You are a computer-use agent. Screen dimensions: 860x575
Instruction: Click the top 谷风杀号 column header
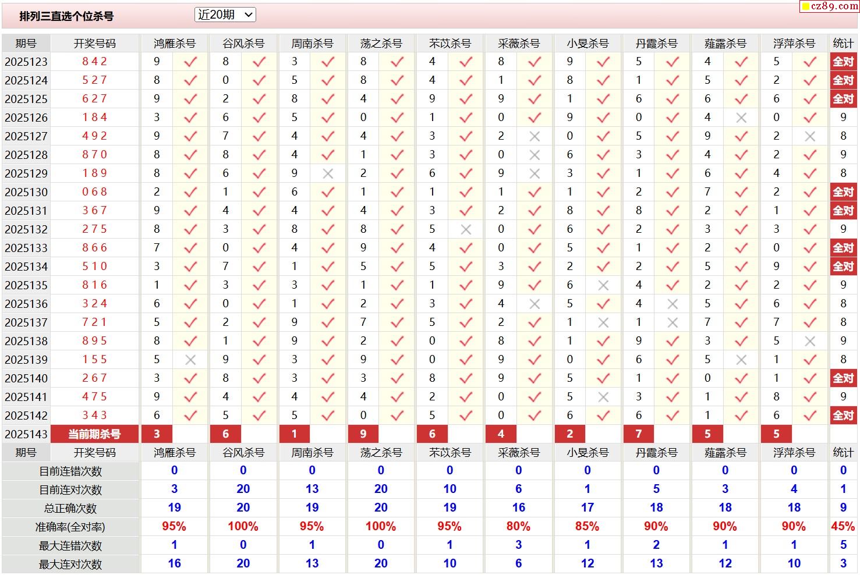point(243,44)
